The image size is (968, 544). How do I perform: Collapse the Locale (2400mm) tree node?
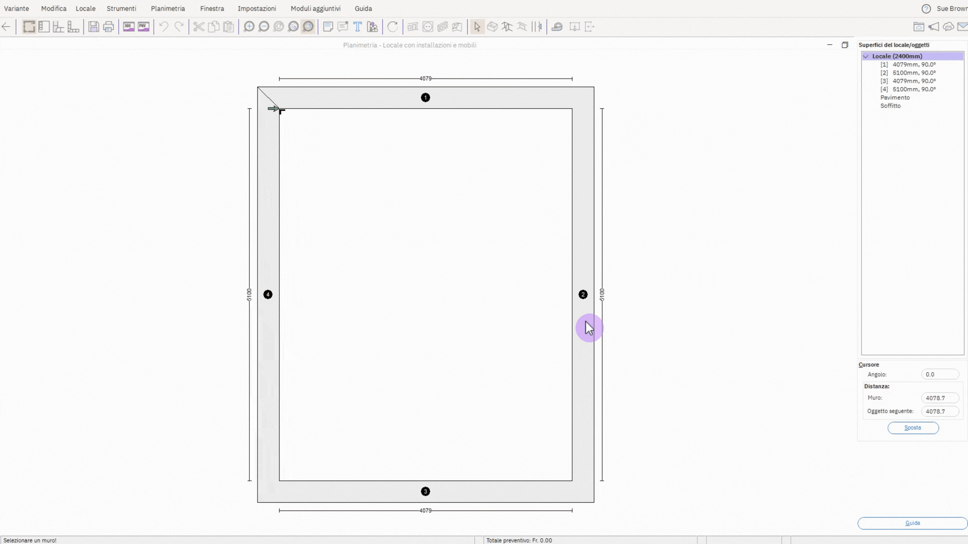(x=866, y=56)
